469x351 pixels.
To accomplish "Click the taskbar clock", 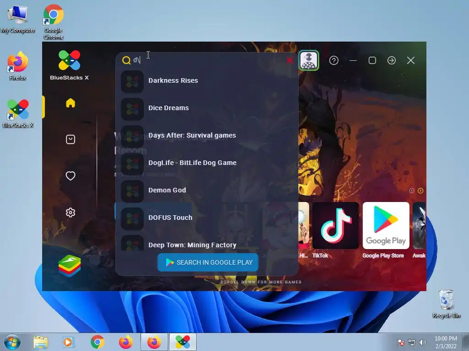I will point(446,342).
